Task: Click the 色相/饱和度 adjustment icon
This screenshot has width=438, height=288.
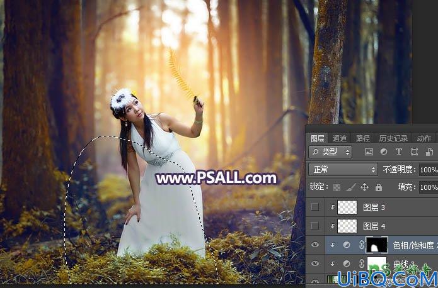Action: point(347,245)
